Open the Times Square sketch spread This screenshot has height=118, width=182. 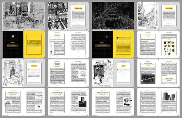click(23, 16)
